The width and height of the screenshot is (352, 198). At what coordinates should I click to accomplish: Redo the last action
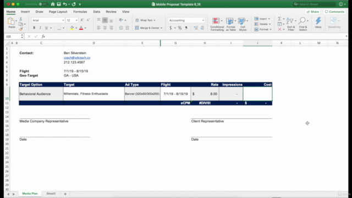(x=74, y=4)
